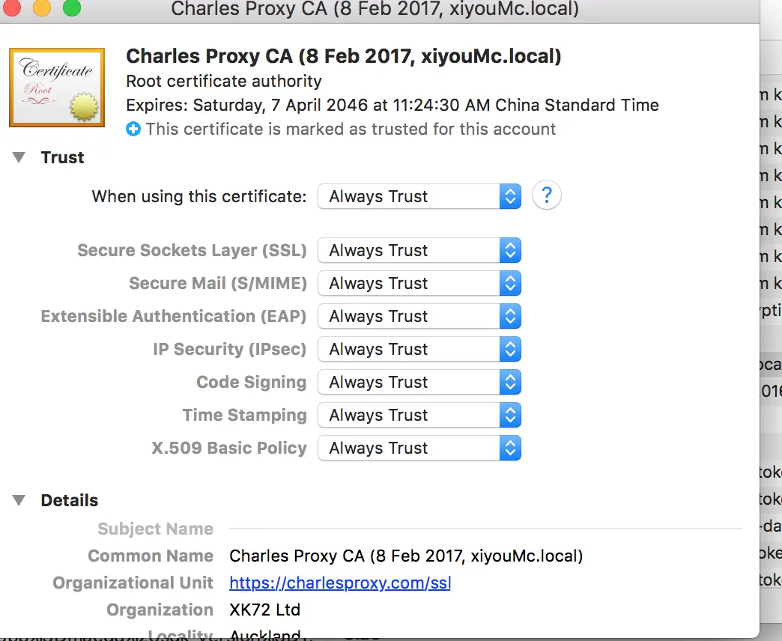This screenshot has width=782, height=641.
Task: Open the trust help question mark button
Action: coord(547,195)
